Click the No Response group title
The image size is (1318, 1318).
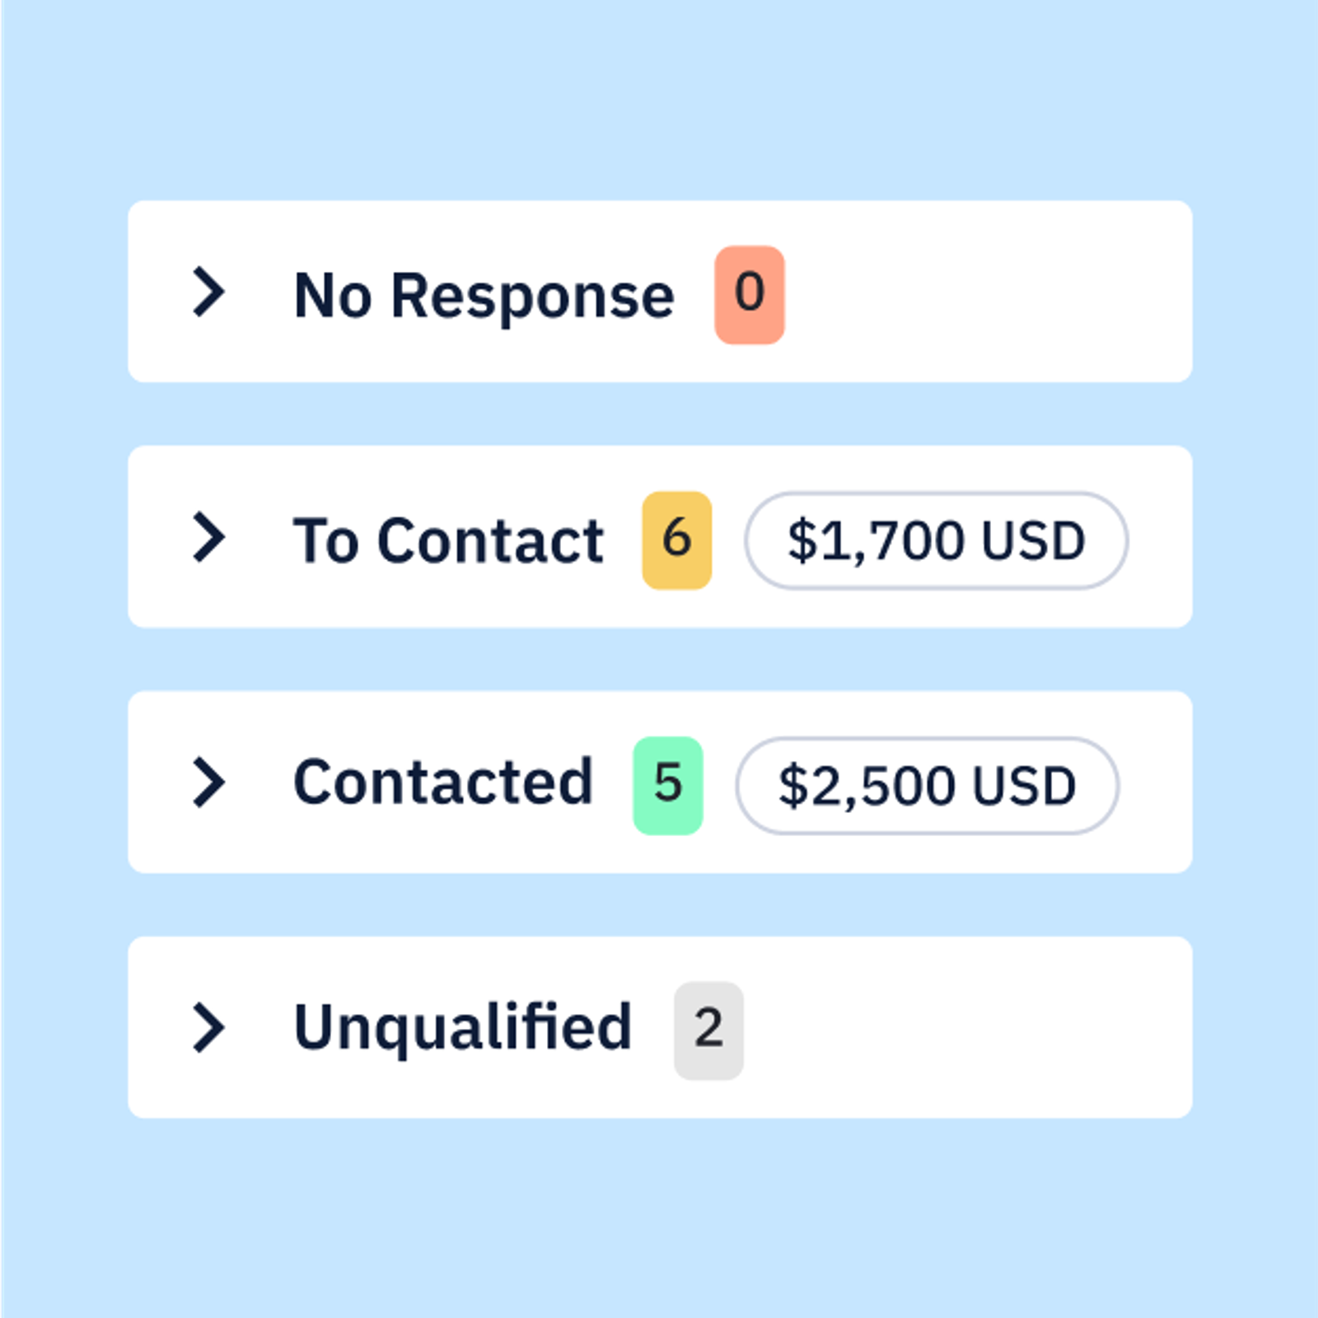tap(484, 295)
